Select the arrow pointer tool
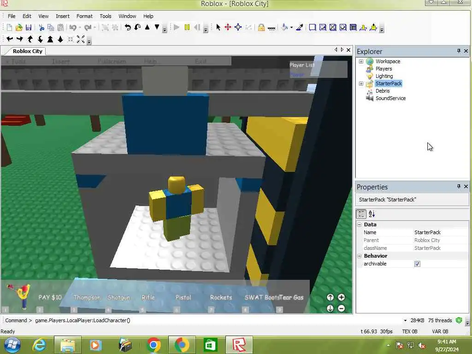The width and height of the screenshot is (472, 354). click(x=218, y=27)
